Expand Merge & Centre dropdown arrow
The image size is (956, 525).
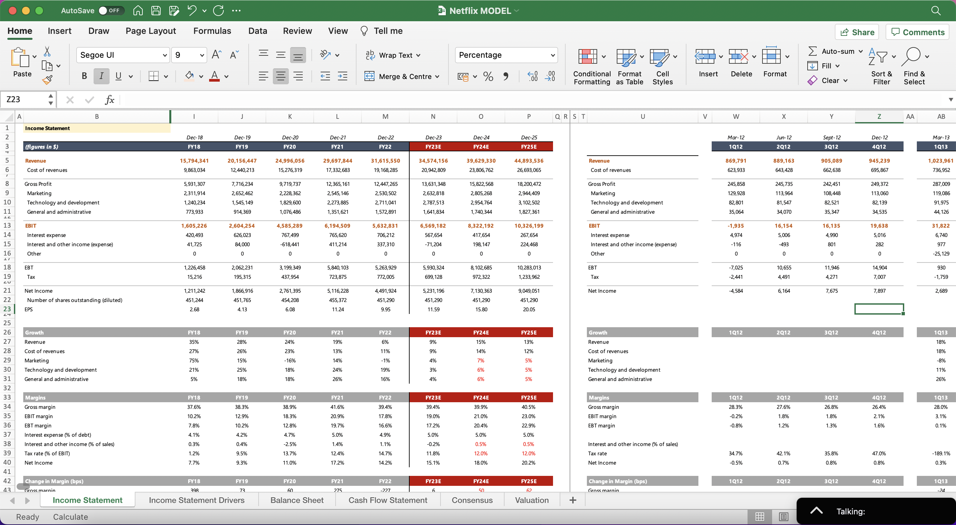(437, 76)
